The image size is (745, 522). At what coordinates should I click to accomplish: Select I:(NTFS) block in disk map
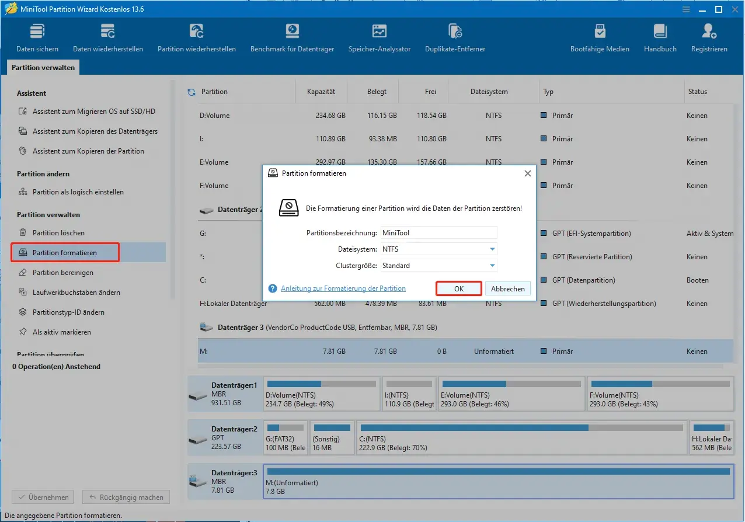[409, 394]
